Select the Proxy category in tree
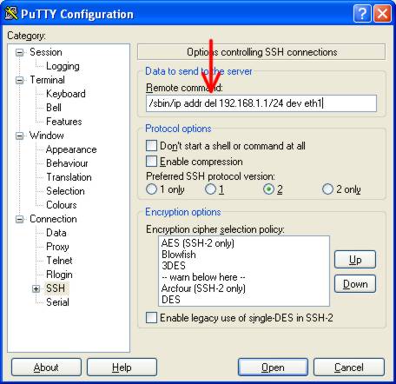The width and height of the screenshot is (396, 384). pos(57,247)
